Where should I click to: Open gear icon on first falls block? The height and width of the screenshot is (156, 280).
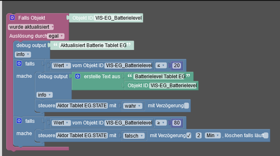[x=19, y=63]
